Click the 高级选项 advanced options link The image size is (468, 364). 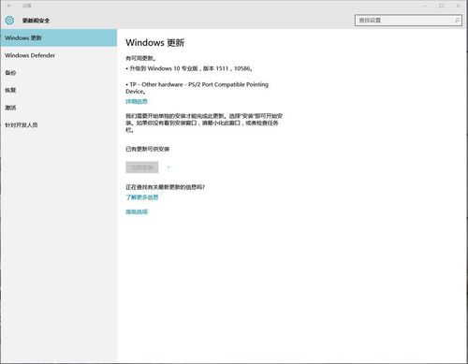tap(137, 211)
